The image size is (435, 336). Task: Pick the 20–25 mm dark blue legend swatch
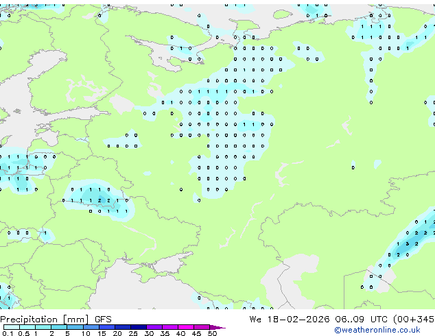122,327
